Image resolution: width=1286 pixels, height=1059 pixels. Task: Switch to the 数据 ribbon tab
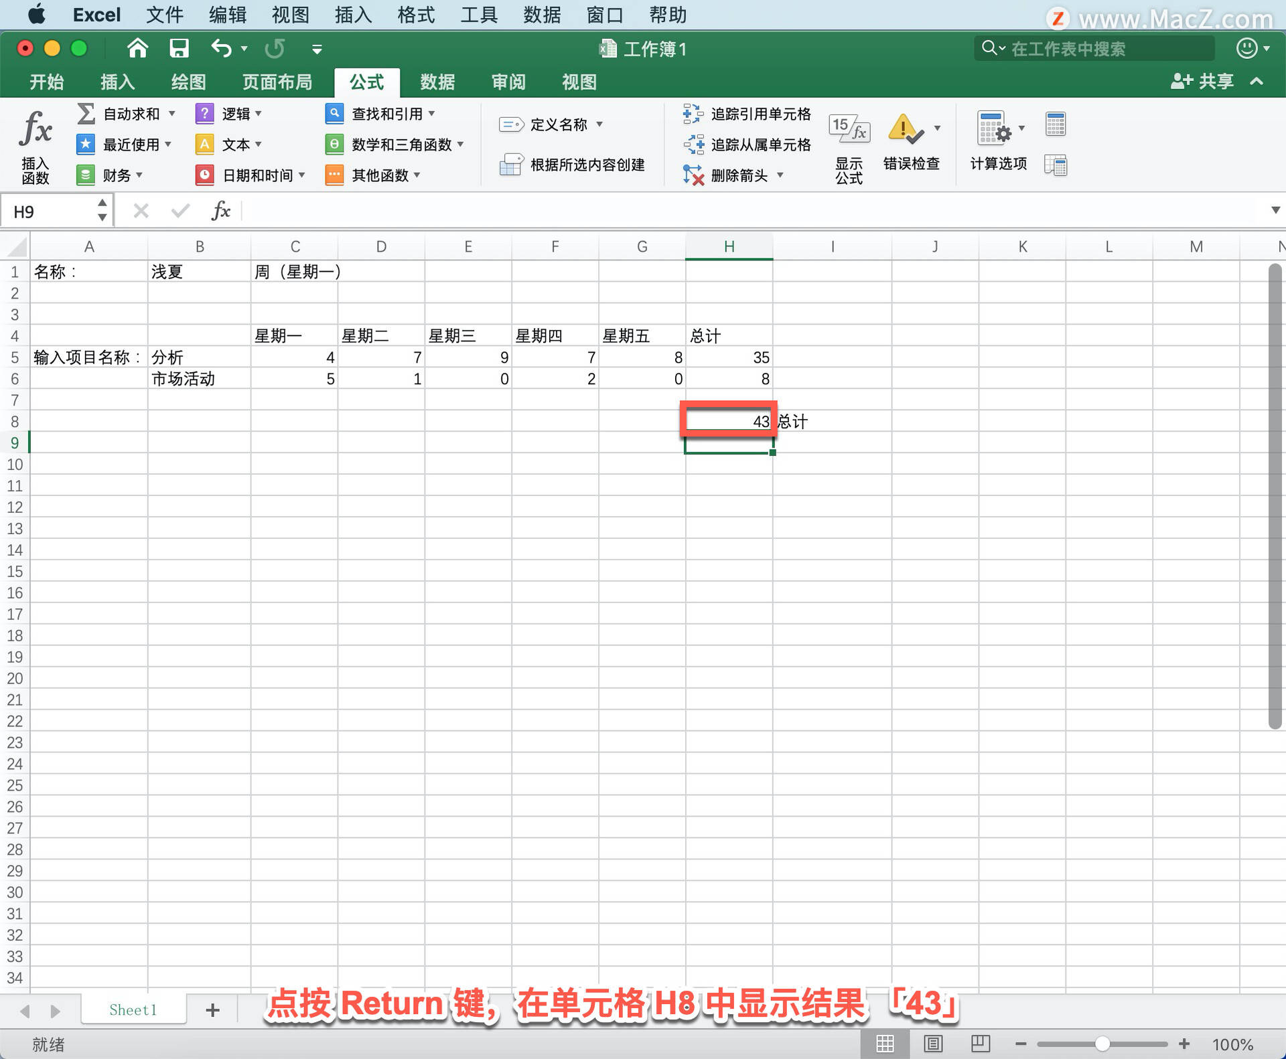[437, 82]
